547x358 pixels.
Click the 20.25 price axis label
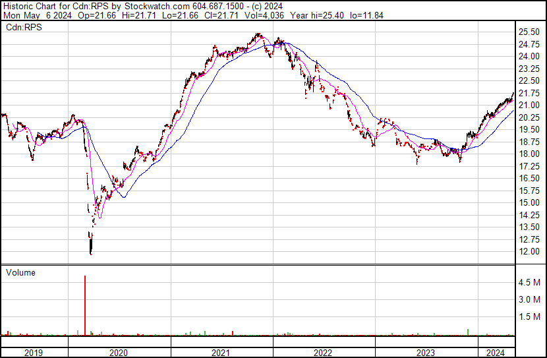click(x=529, y=117)
